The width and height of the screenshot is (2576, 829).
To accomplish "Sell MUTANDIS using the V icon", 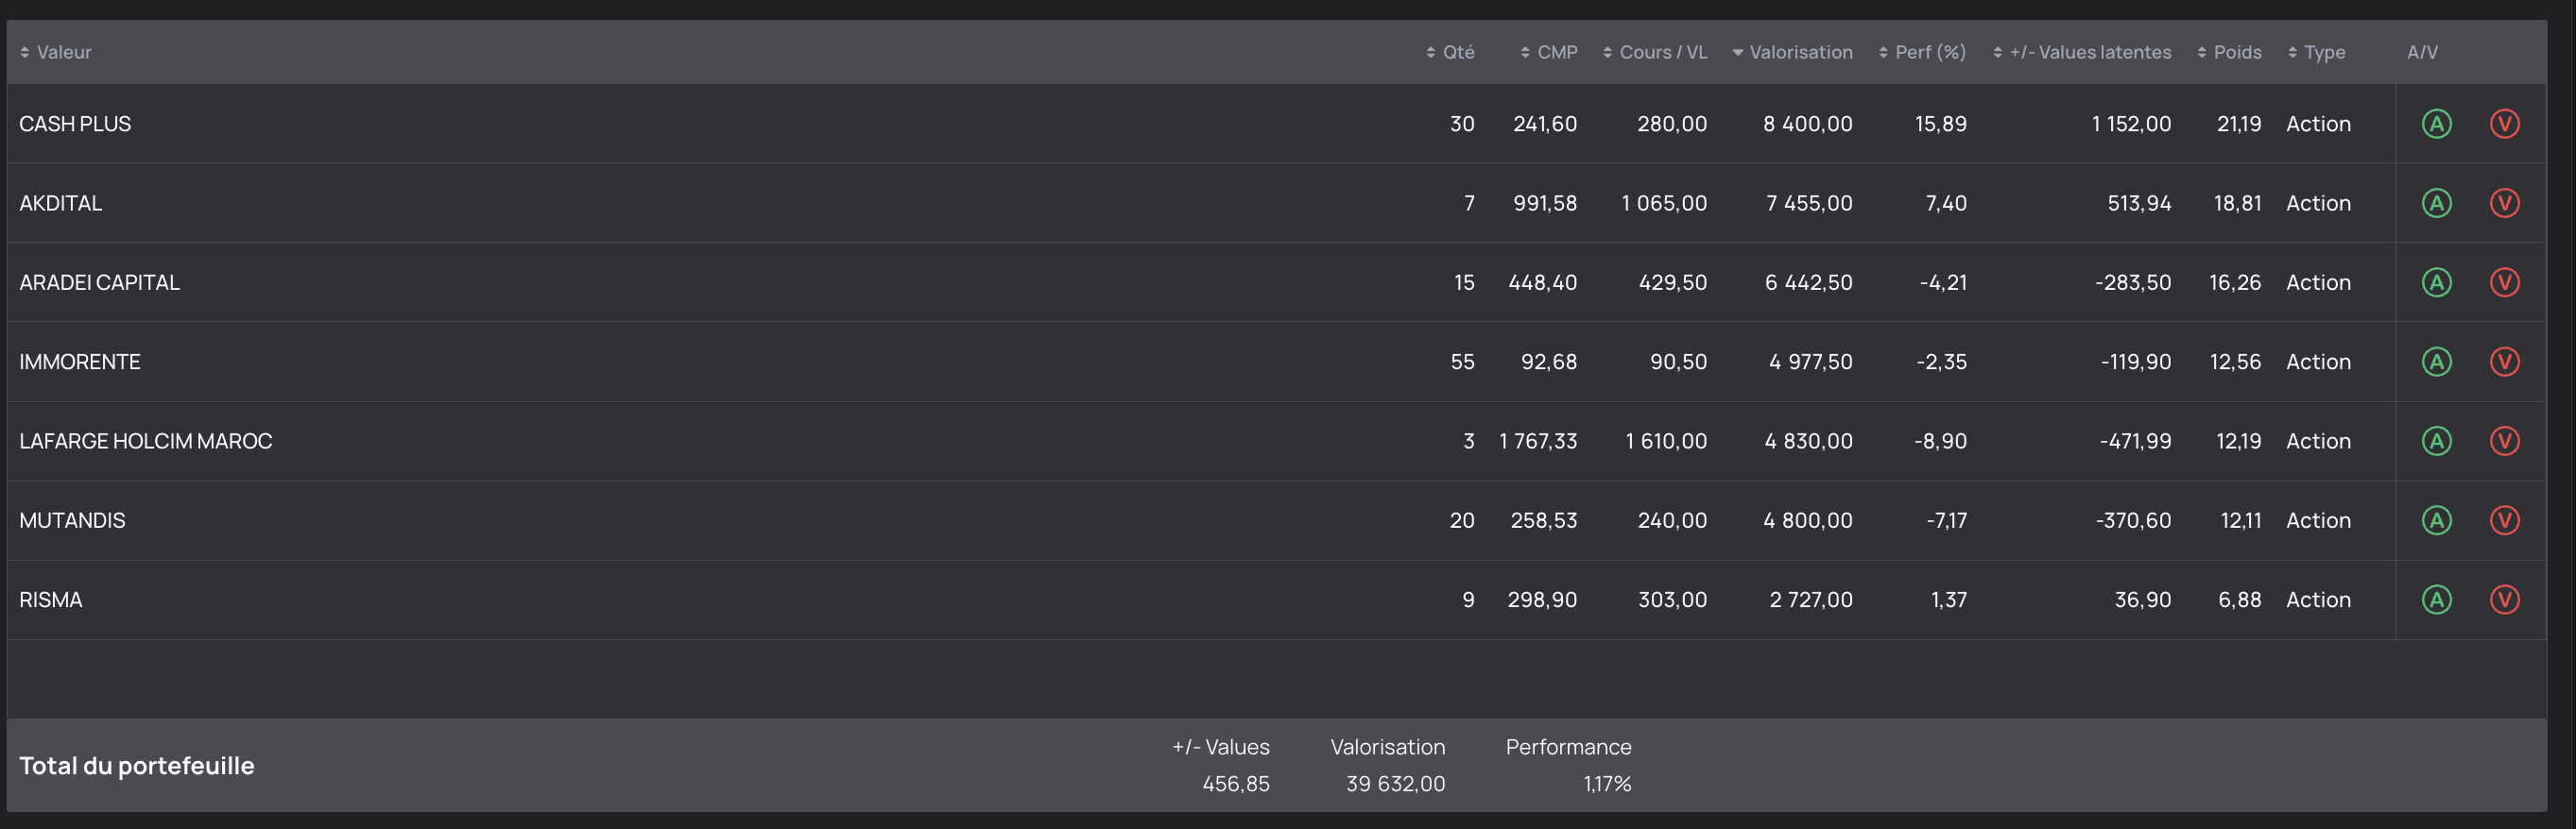I will pos(2504,520).
